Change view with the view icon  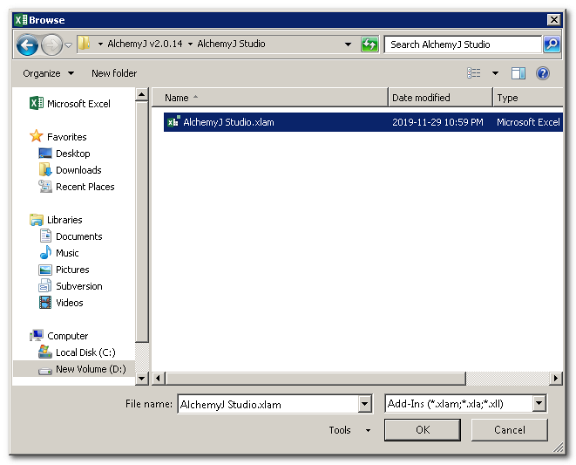tap(474, 73)
